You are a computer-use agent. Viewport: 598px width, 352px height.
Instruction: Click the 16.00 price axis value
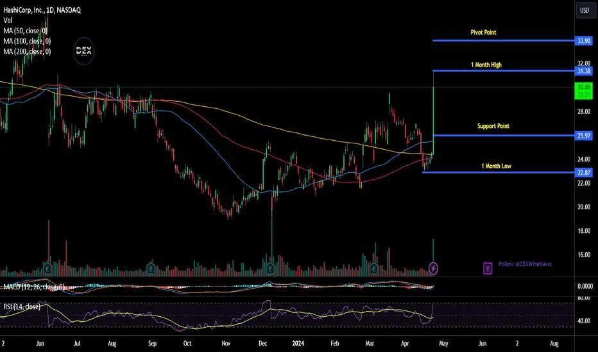tap(584, 255)
